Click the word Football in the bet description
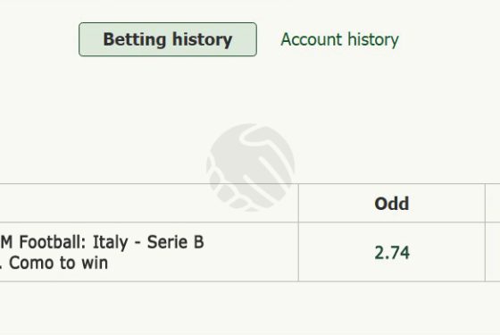The image size is (500, 335). [x=53, y=242]
